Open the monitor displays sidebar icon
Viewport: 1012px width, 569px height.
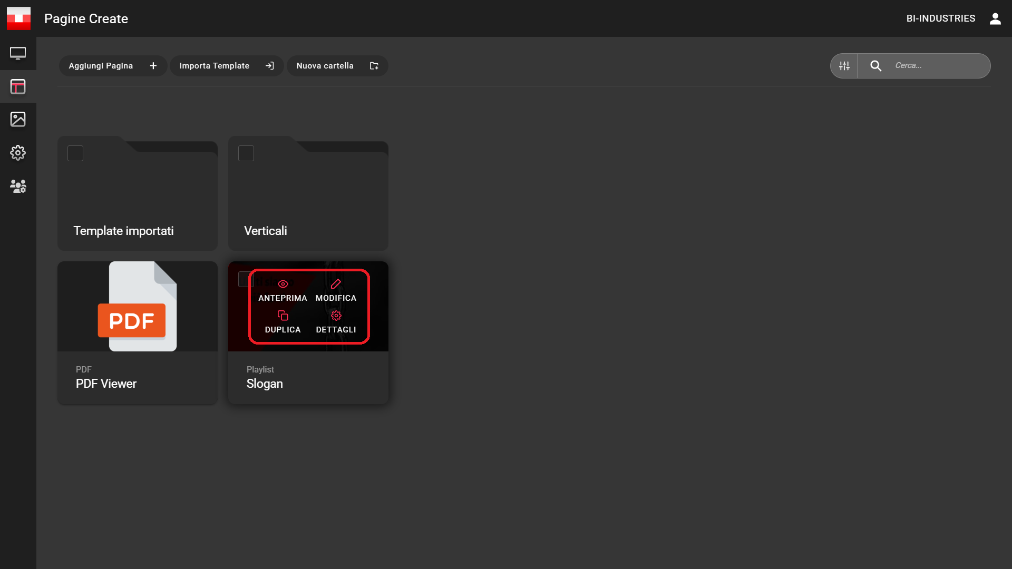[x=18, y=53]
